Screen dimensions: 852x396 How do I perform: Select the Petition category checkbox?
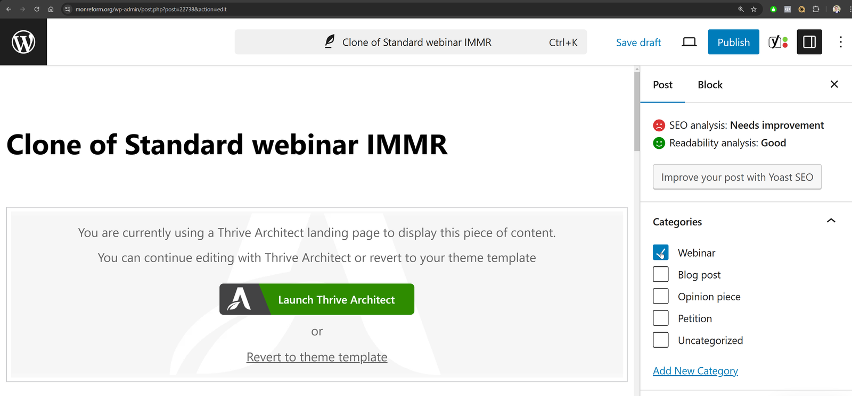660,318
